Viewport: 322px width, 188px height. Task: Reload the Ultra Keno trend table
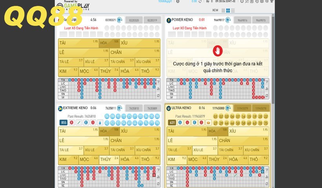pos(267,184)
